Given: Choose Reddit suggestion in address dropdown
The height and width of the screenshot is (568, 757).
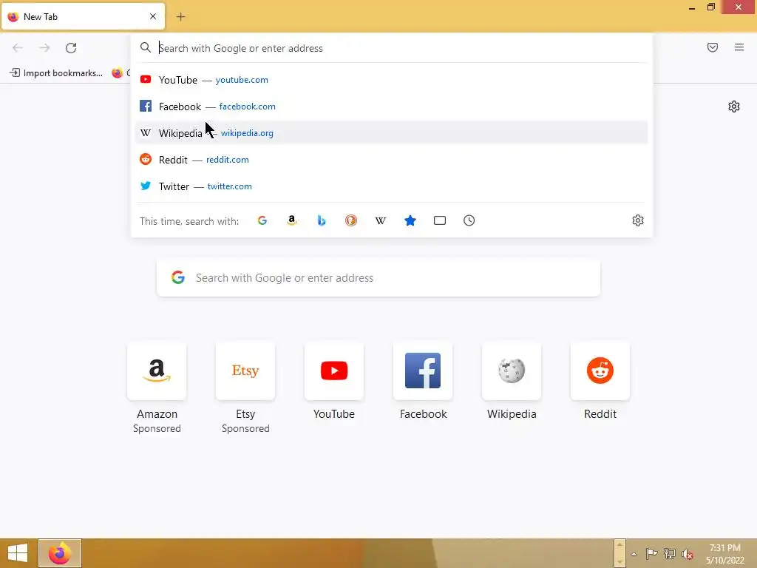Looking at the screenshot, I should (x=392, y=160).
